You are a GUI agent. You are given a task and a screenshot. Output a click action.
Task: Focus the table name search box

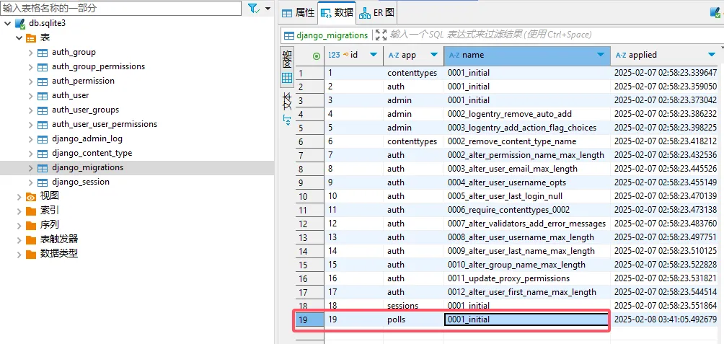pyautogui.click(x=121, y=9)
